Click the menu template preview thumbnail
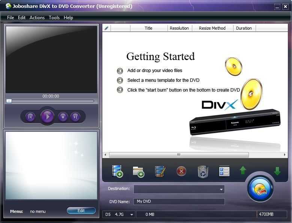The width and height of the screenshot is (292, 223). tap(51, 166)
